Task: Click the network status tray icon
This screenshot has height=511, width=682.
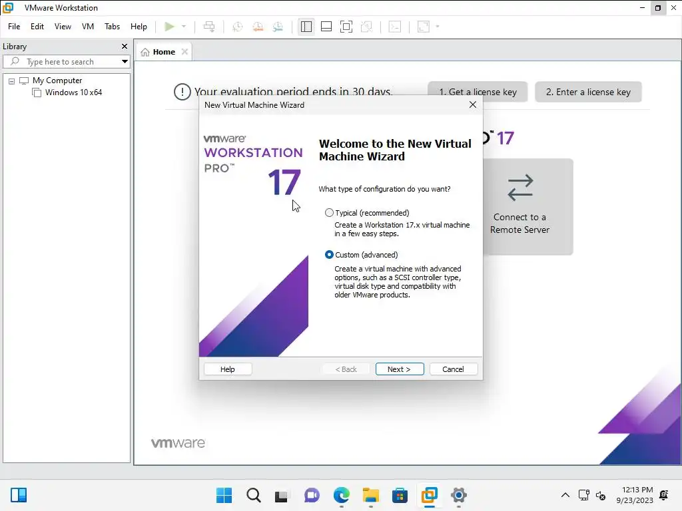Action: (x=583, y=495)
